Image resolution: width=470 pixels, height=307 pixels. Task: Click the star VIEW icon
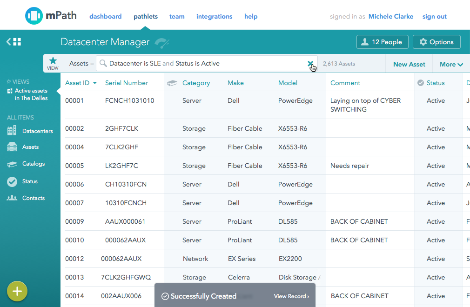(x=53, y=63)
